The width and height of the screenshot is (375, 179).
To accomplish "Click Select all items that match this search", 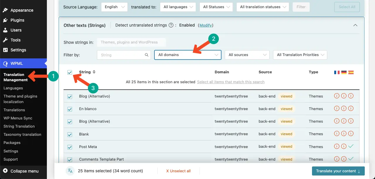I will click(231, 82).
